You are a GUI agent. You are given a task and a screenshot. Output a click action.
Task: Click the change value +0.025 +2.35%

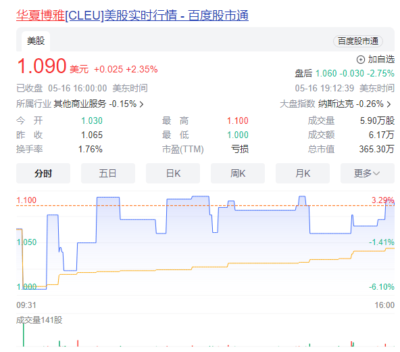click(126, 69)
